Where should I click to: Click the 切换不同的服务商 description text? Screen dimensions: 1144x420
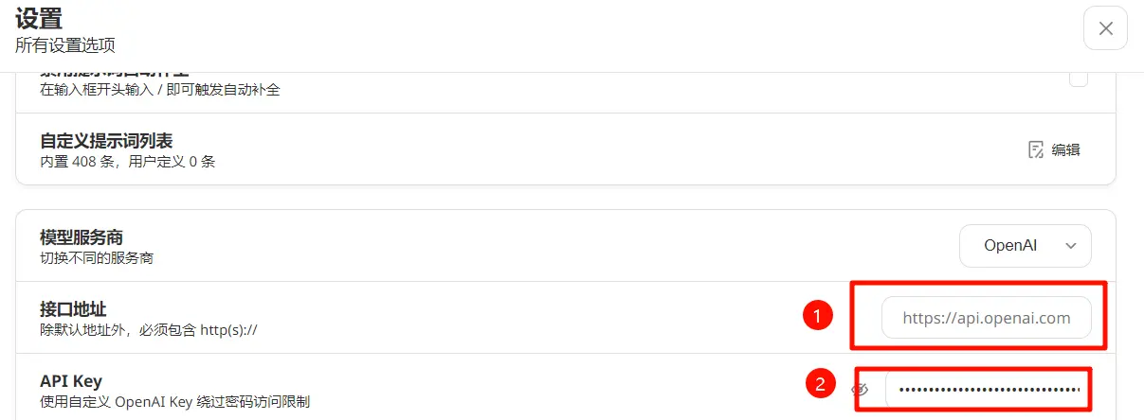click(97, 257)
